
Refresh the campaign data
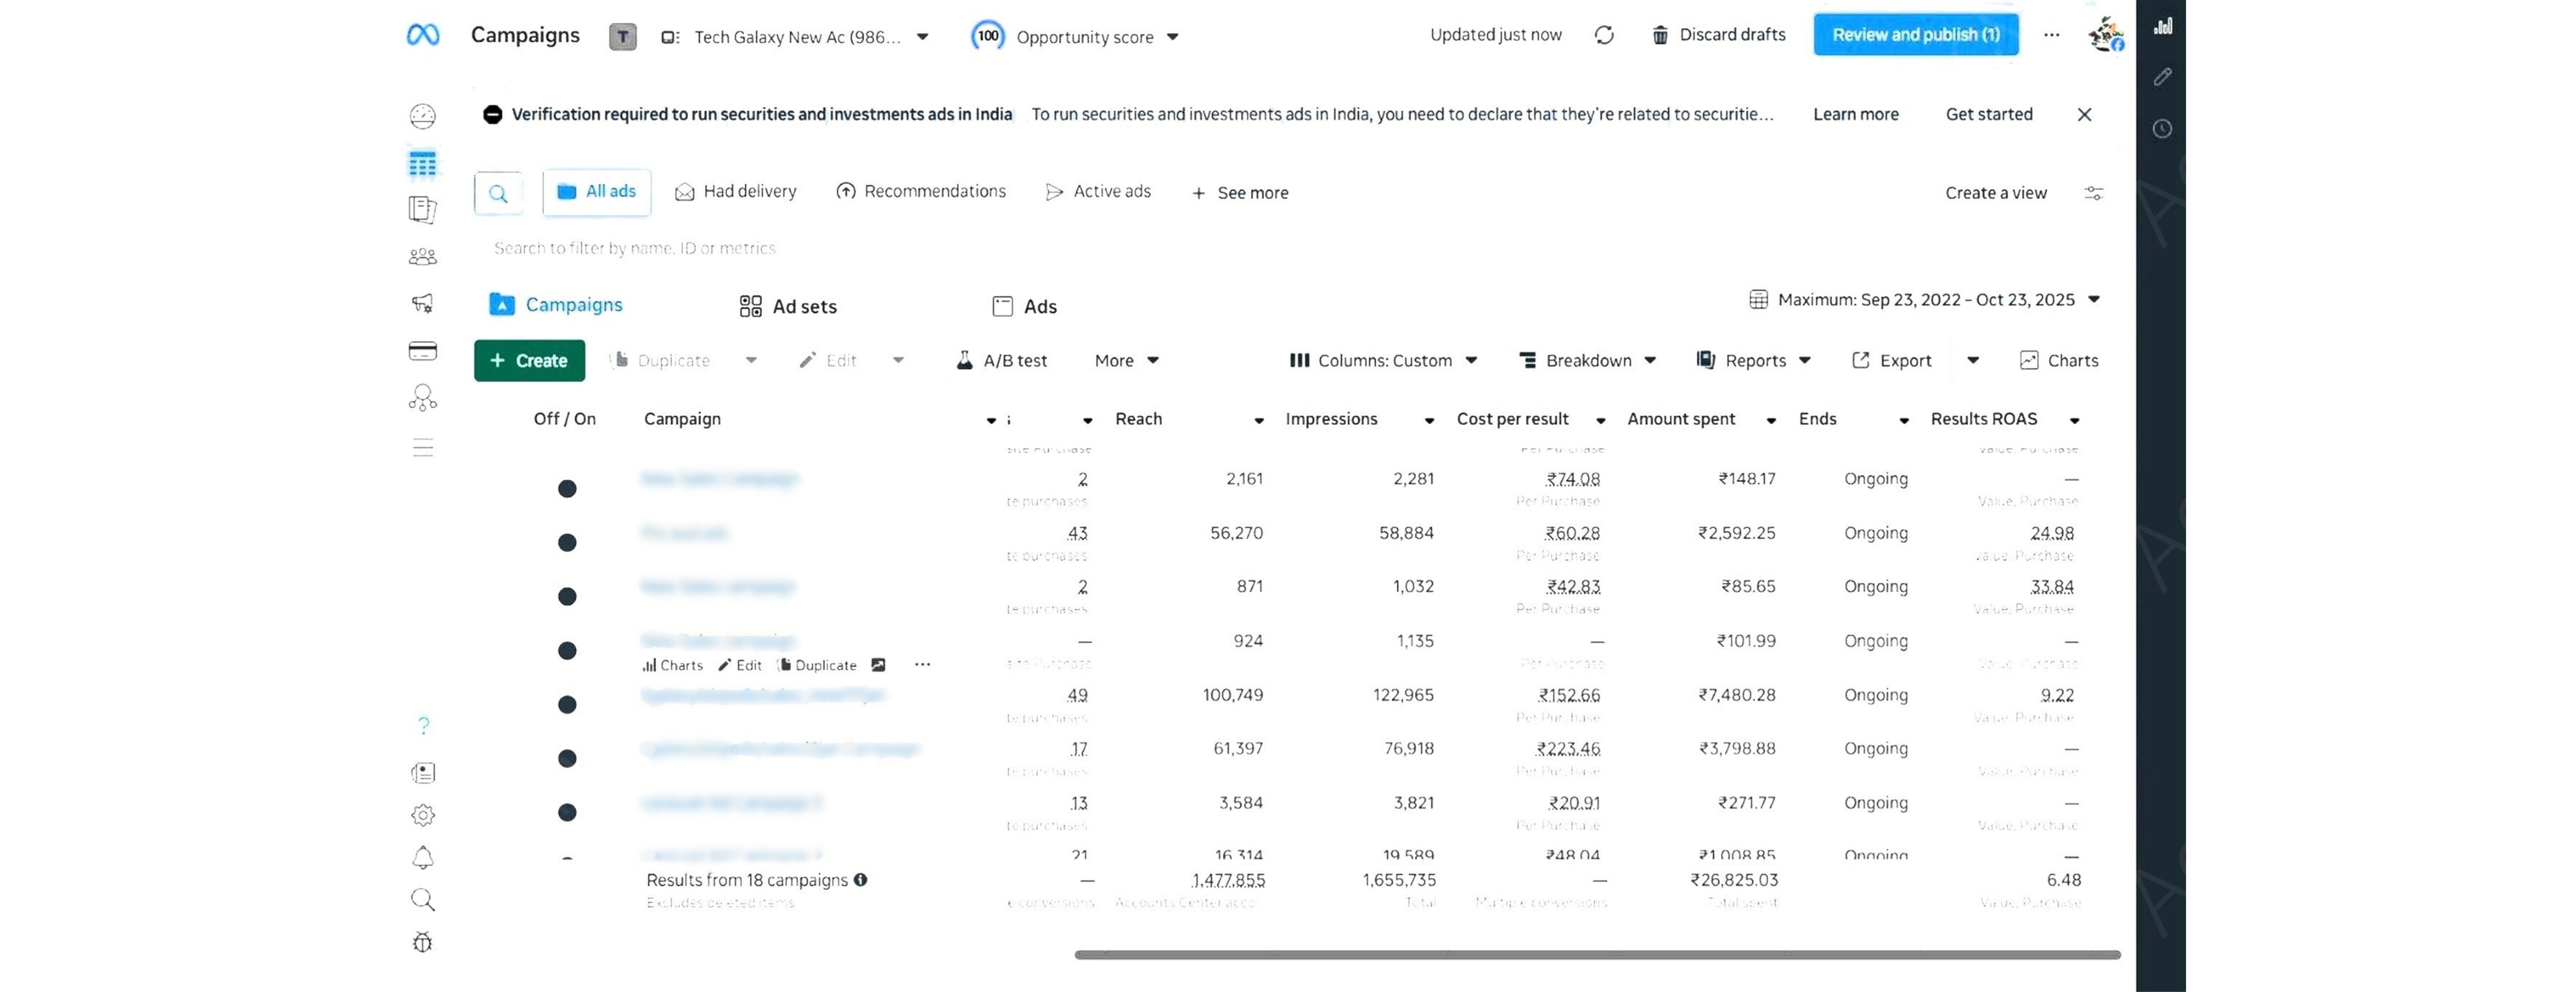click(1604, 35)
